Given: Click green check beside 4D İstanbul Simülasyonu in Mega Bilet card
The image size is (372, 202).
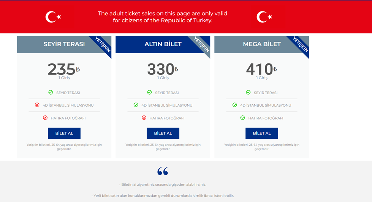Looking at the screenshot, I should (x=234, y=105).
